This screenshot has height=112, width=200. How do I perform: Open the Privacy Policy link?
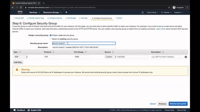click(169, 110)
